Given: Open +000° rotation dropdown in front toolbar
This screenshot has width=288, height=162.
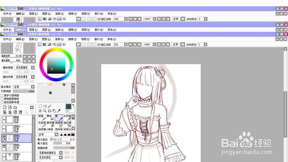Looking at the screenshot, I should pos(154,44).
